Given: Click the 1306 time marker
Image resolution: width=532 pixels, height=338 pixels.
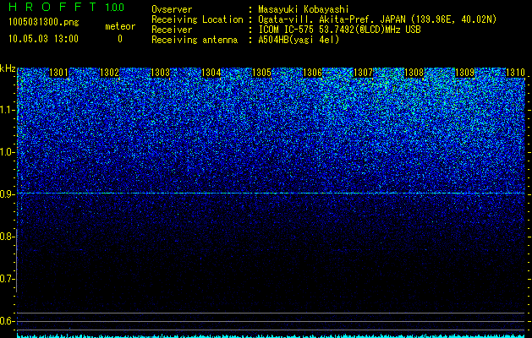Looking at the screenshot, I should (312, 73).
